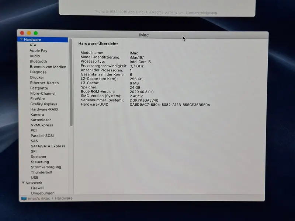The height and width of the screenshot is (221, 295).
Task: Select the USB entry
Action: (35, 178)
